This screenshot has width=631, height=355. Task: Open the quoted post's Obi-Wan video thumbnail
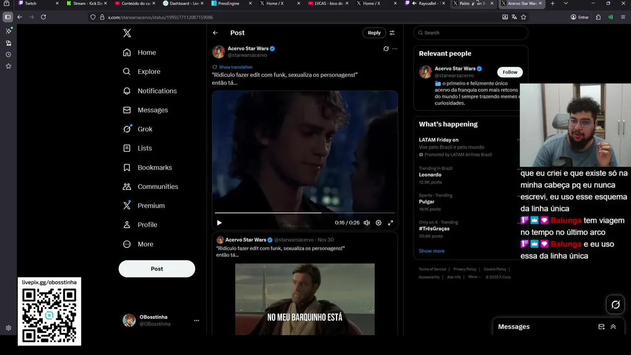(305, 299)
